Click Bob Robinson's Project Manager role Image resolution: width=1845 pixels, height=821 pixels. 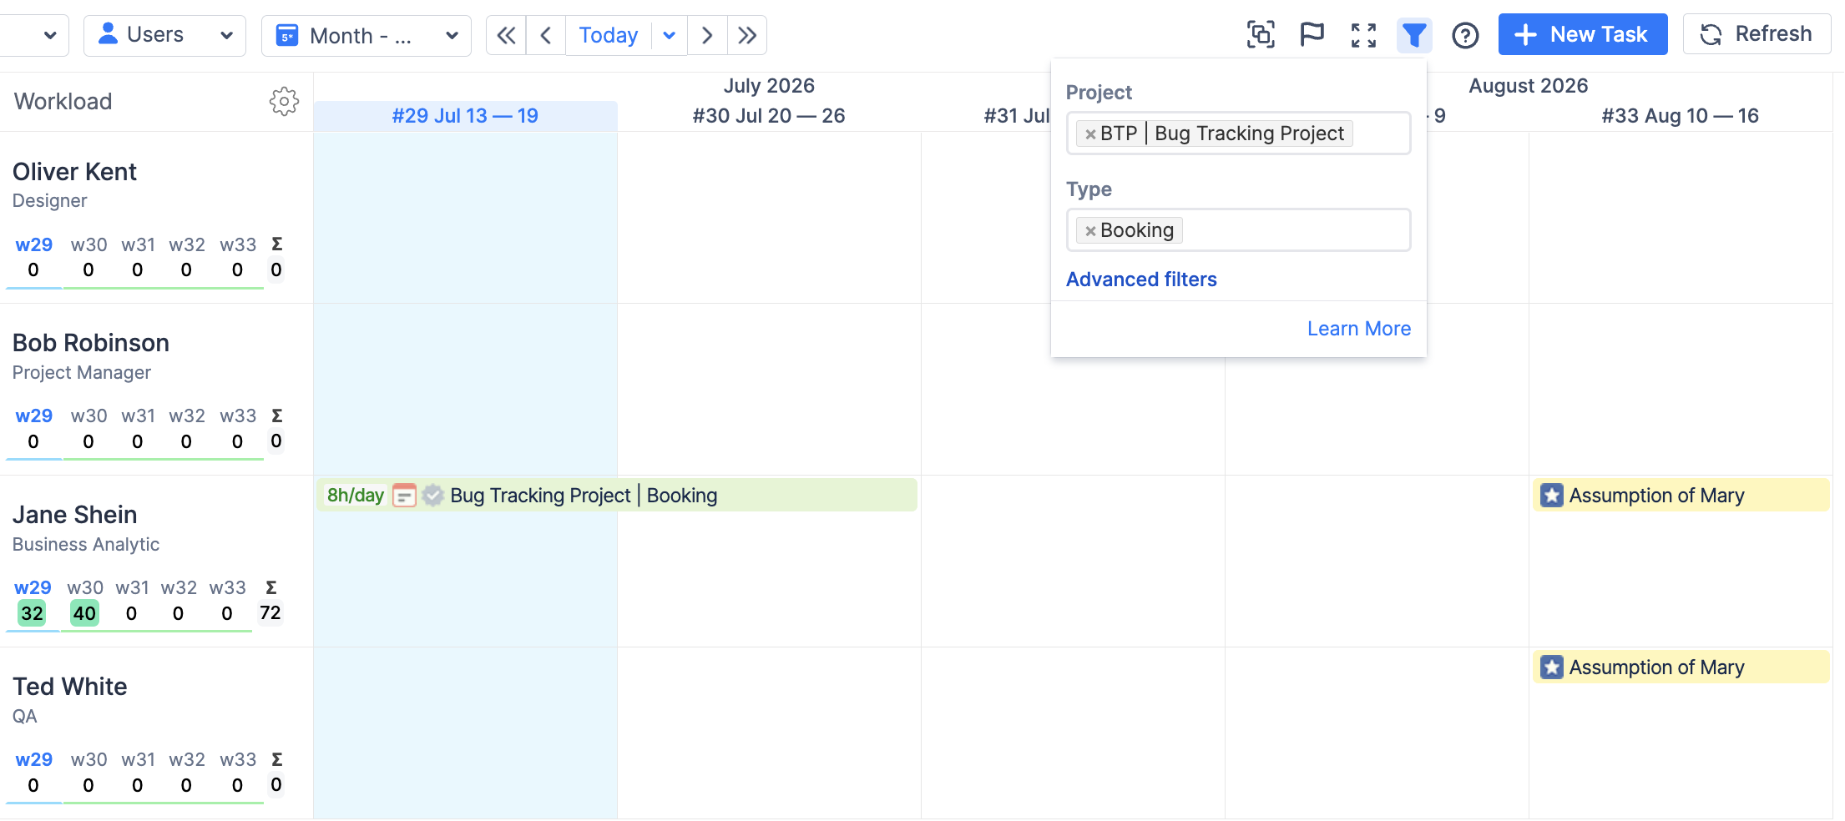[x=82, y=373]
